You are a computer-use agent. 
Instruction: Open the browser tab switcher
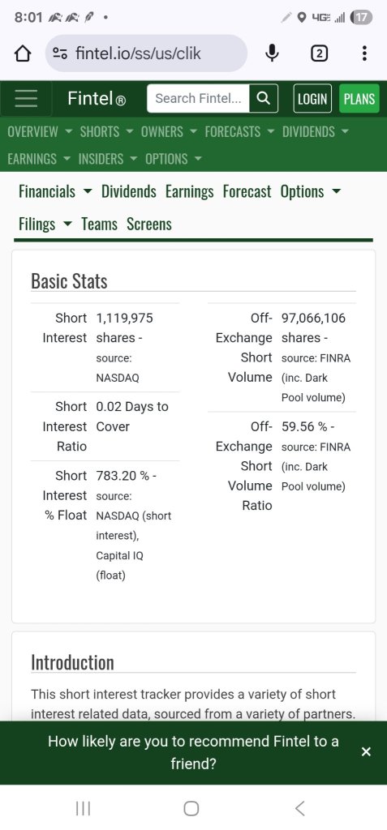319,53
